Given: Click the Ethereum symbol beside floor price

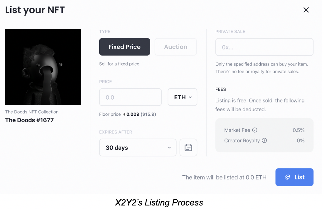Looking at the screenshot, I should [x=124, y=114].
